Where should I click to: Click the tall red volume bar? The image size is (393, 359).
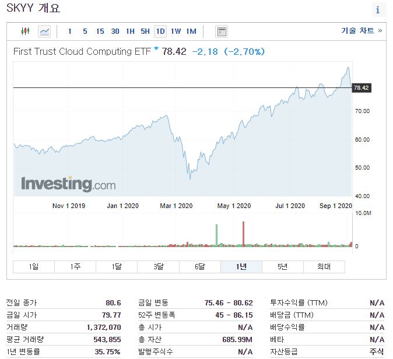point(243,234)
